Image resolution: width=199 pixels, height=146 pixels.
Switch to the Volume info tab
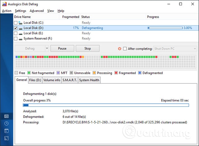pos(52,80)
